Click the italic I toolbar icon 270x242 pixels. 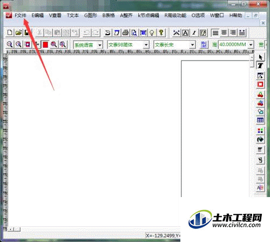[194, 33]
